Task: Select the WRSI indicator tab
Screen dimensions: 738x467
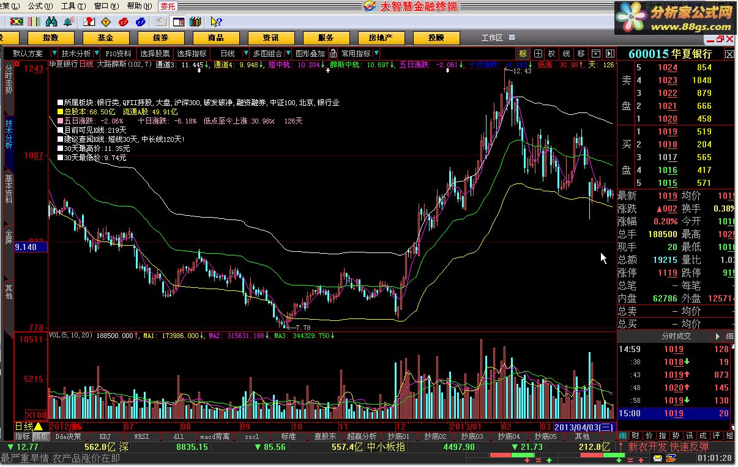Action: [x=142, y=436]
